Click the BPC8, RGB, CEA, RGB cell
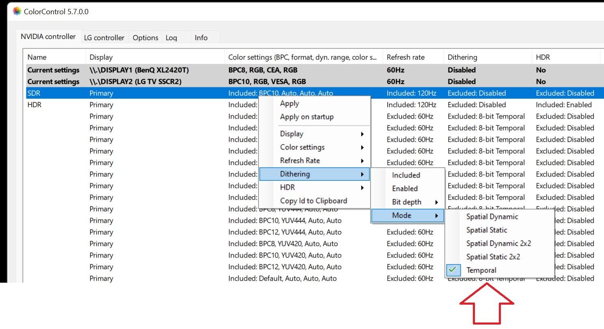 (263, 70)
